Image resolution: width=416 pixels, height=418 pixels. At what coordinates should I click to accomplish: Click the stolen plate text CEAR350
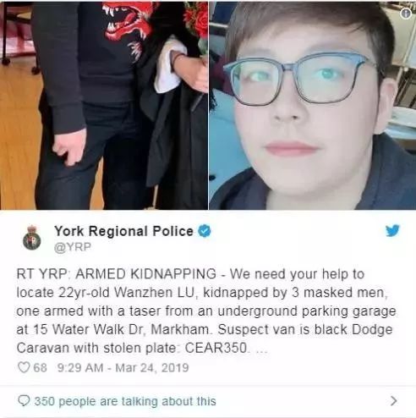click(216, 348)
